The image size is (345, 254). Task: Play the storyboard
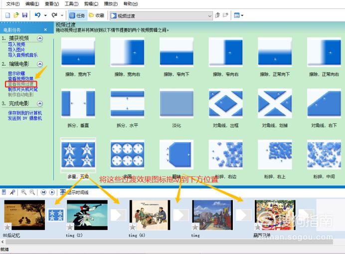(x=52, y=192)
